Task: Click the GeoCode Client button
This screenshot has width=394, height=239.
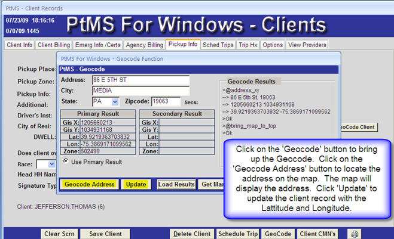Action: [359, 127]
